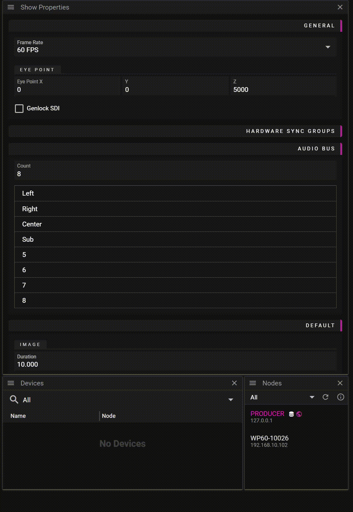Viewport: 353px width, 512px height.
Task: Click the Eye Point Z field
Action: (x=283, y=89)
